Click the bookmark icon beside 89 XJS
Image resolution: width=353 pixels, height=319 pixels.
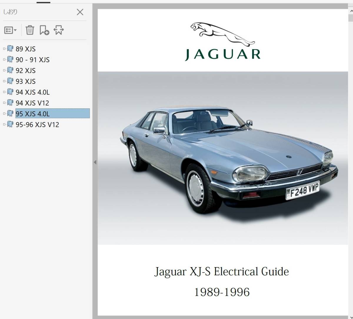(x=10, y=49)
